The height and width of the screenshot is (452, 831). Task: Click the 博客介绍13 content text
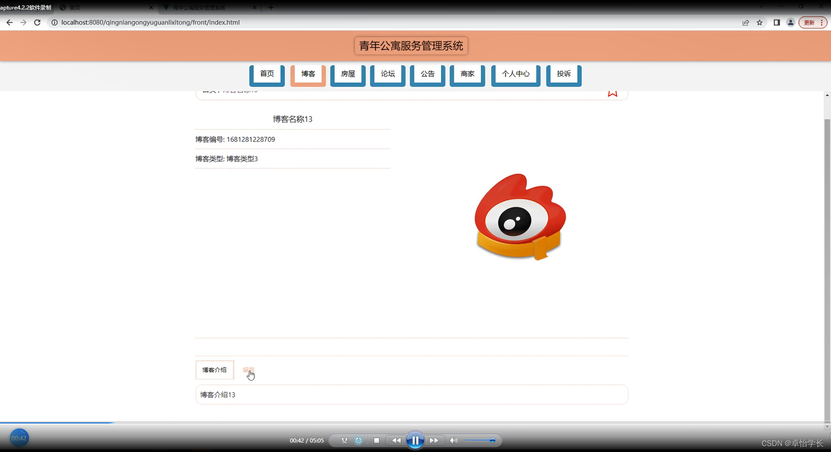point(218,395)
